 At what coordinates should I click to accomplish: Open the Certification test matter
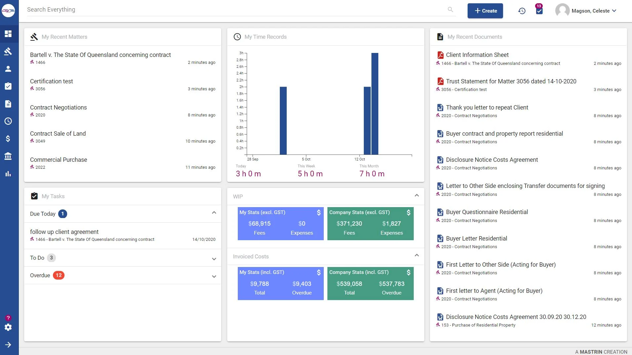coord(51,81)
